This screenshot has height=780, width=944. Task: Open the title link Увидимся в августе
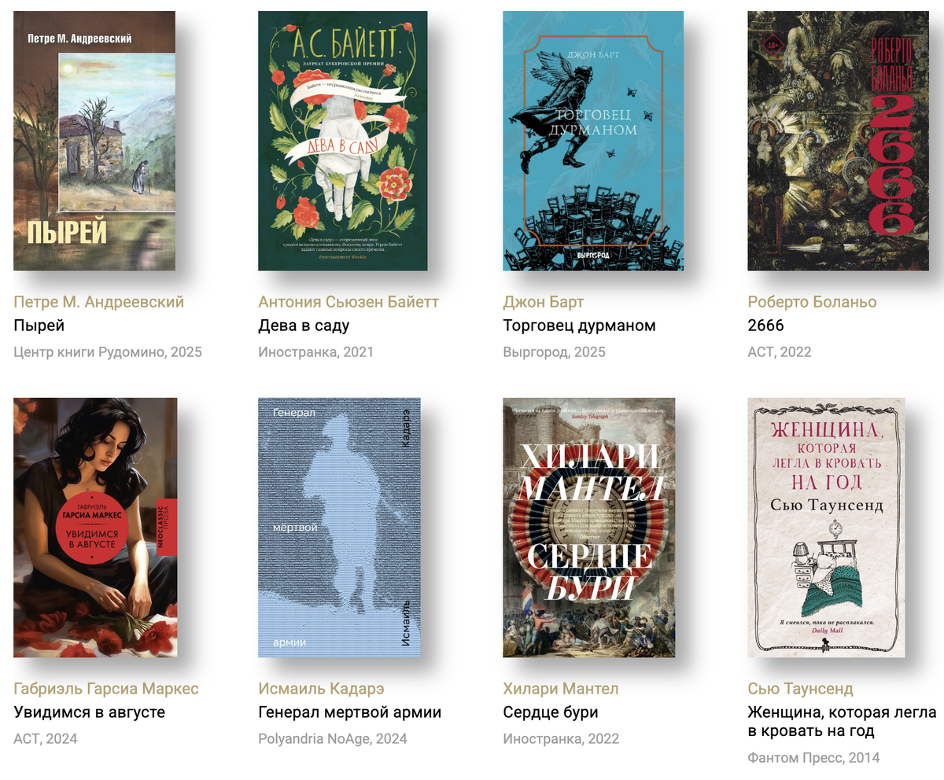90,712
